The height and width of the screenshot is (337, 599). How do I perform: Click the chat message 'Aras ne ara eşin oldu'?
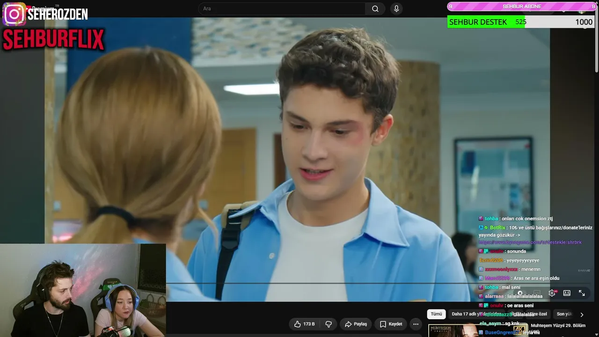point(536,278)
